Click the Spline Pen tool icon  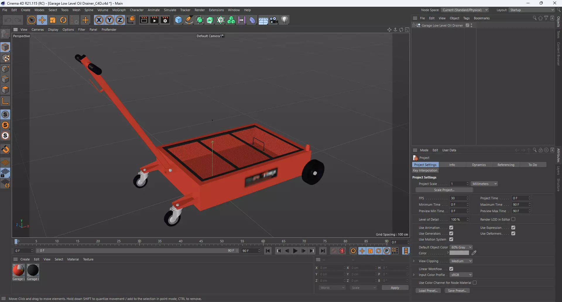pyautogui.click(x=189, y=20)
